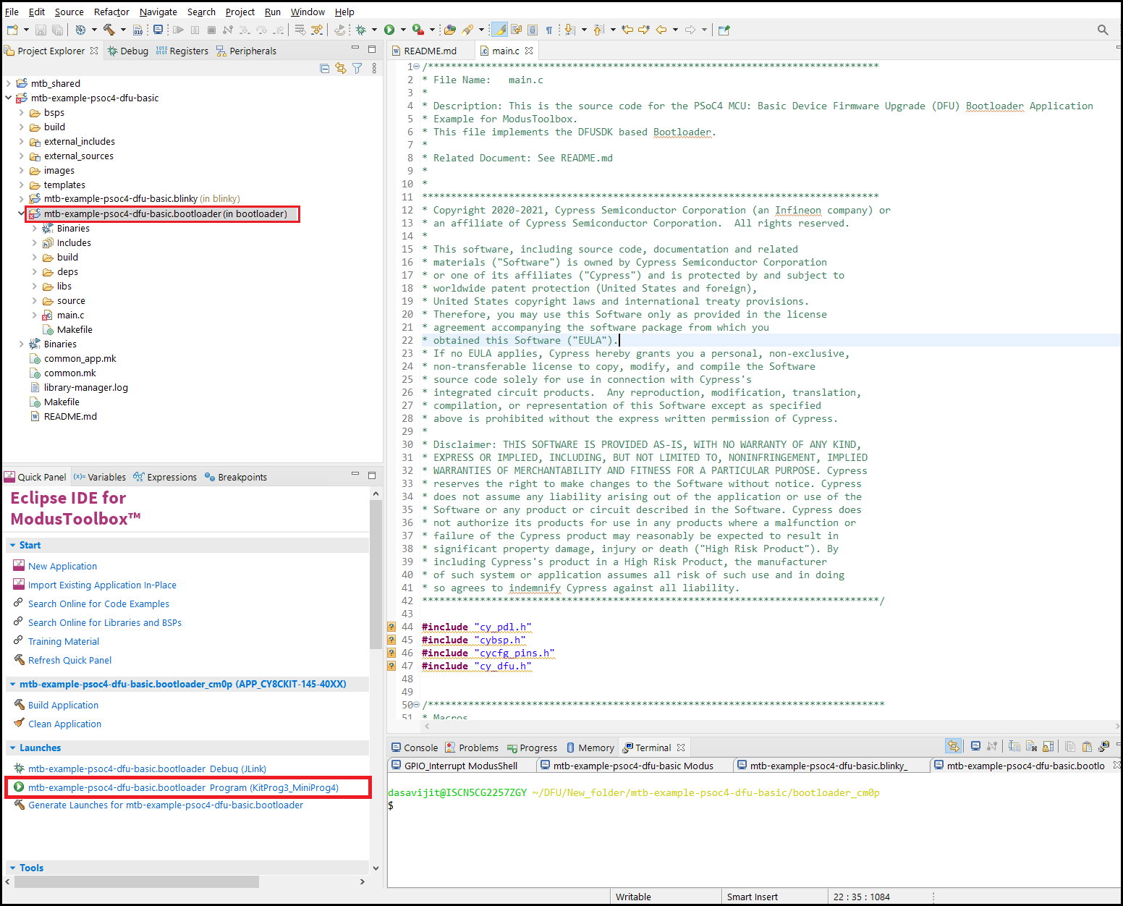Switch to the Registers view tab
This screenshot has width=1123, height=906.
click(182, 51)
